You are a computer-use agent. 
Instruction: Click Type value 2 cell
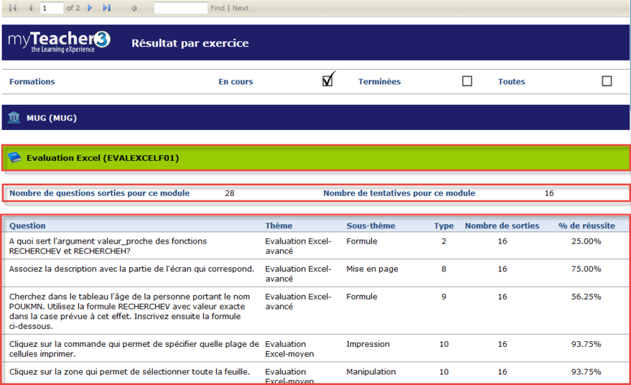point(444,241)
